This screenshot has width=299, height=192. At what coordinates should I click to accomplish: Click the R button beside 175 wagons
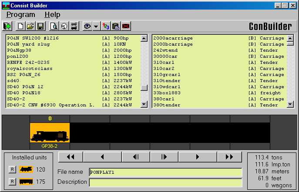[12, 182]
